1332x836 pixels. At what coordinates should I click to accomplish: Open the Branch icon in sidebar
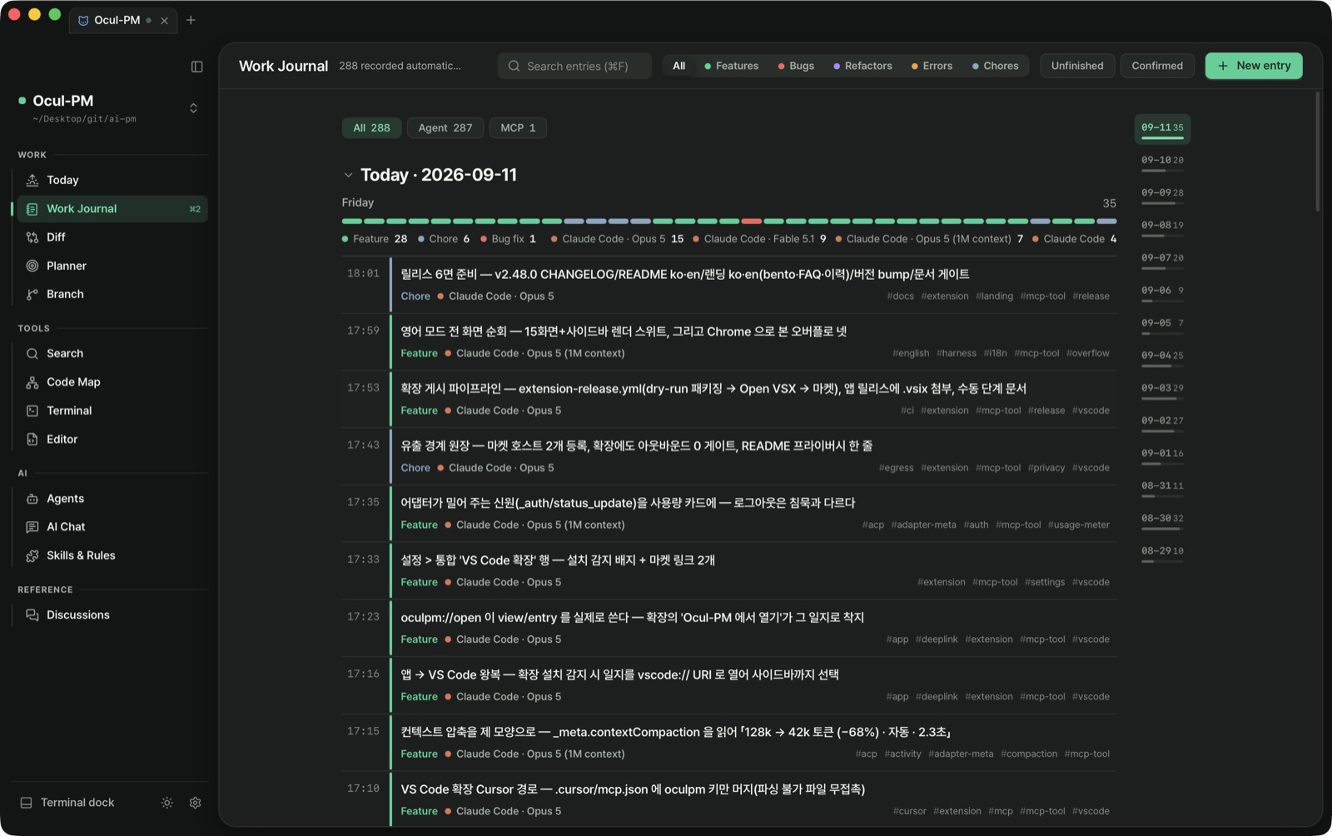pos(32,294)
